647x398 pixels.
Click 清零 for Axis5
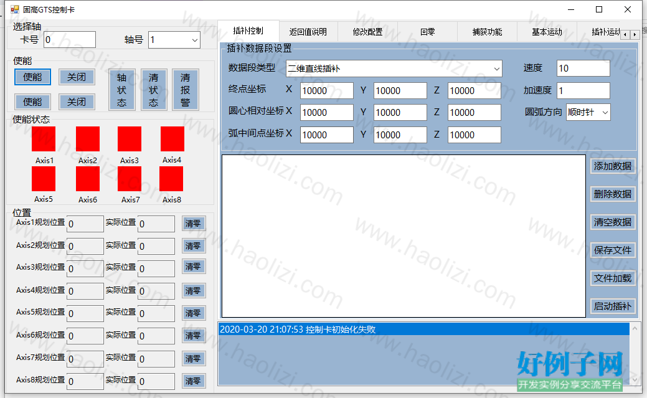[193, 313]
